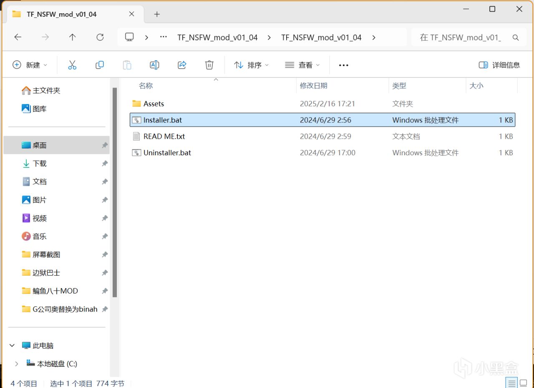This screenshot has width=534, height=388.
Task: Go up one folder level
Action: point(73,37)
